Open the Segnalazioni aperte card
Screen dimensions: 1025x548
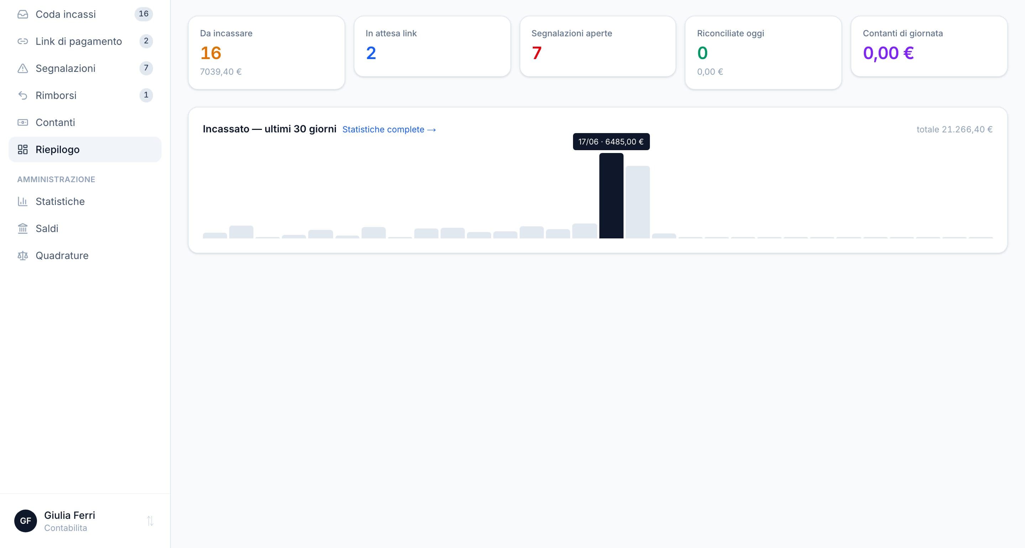[598, 46]
